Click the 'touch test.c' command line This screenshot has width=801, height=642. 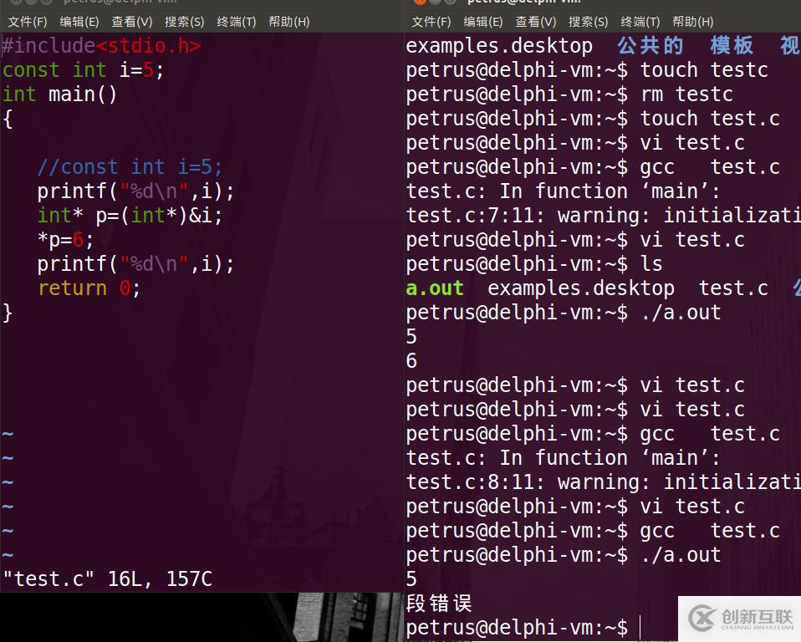tap(593, 119)
